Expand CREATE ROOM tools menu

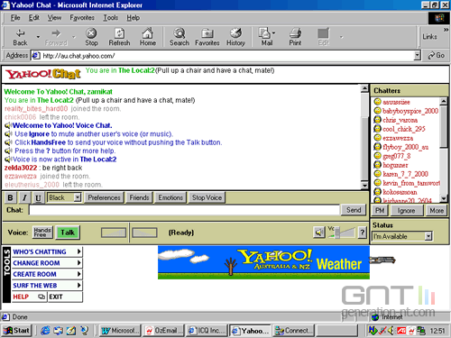click(x=47, y=274)
